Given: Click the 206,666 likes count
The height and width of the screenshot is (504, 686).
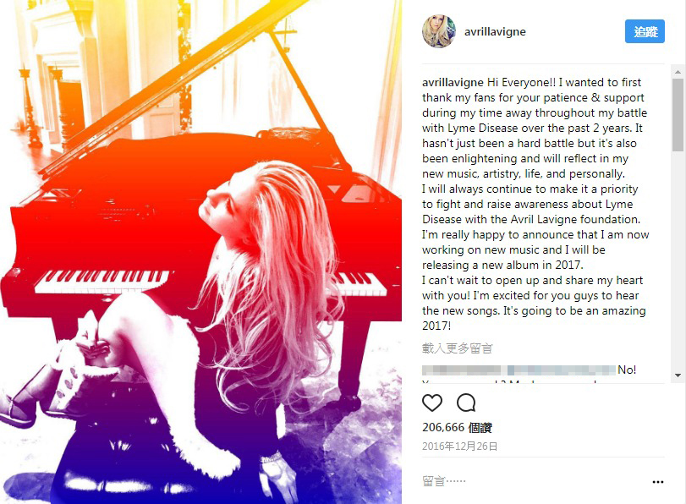Looking at the screenshot, I should click(x=457, y=427).
